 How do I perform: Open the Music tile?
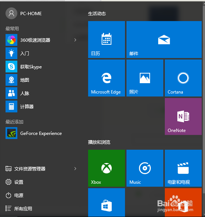[145, 168]
